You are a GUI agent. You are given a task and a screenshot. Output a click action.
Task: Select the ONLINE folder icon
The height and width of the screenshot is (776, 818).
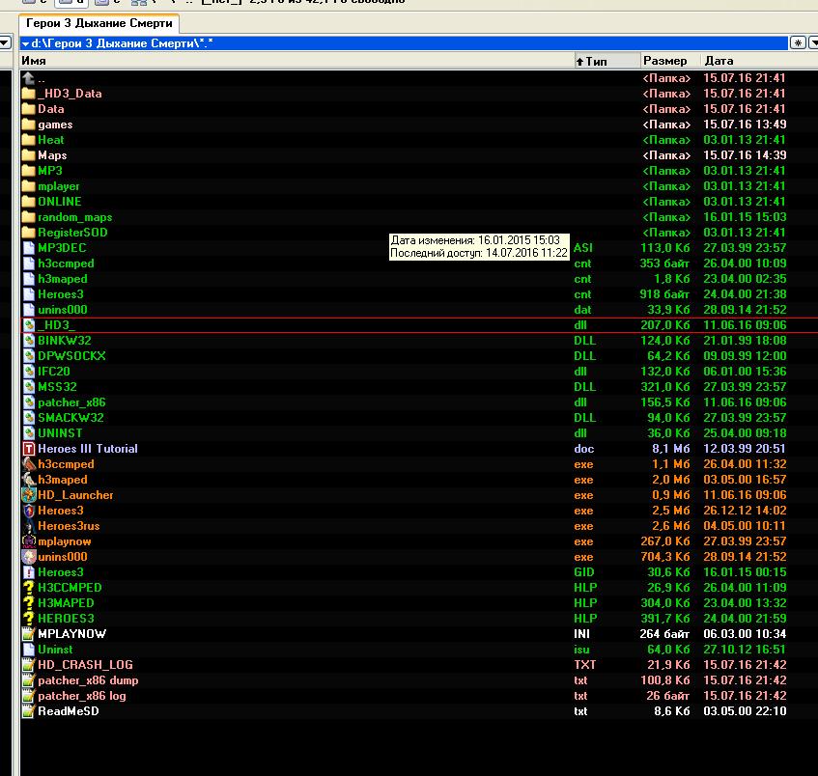pyautogui.click(x=29, y=202)
